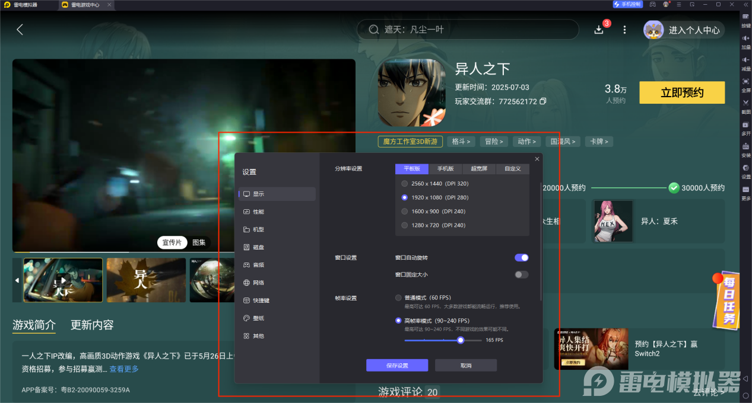Collapse the sidebar with the double-chevron icon
Viewport: 752px width, 403px height.
pos(746,4)
